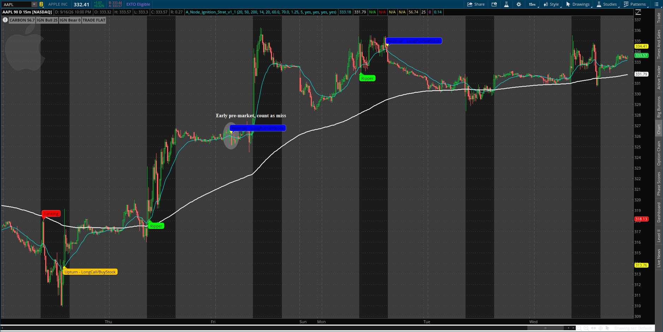Image resolution: width=663 pixels, height=332 pixels.
Task: Open the chart list menu icon
Action: pos(657,4)
